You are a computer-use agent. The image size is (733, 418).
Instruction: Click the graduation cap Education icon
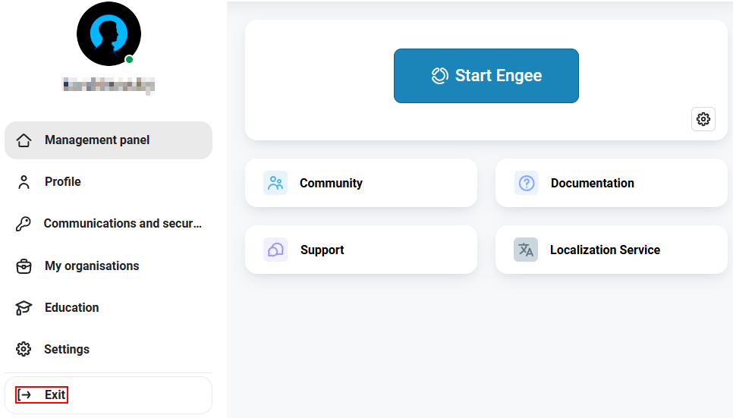[x=24, y=308]
